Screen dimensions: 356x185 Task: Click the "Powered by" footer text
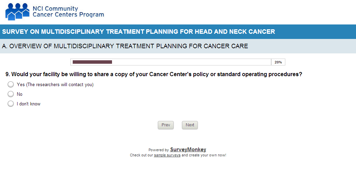point(159,150)
